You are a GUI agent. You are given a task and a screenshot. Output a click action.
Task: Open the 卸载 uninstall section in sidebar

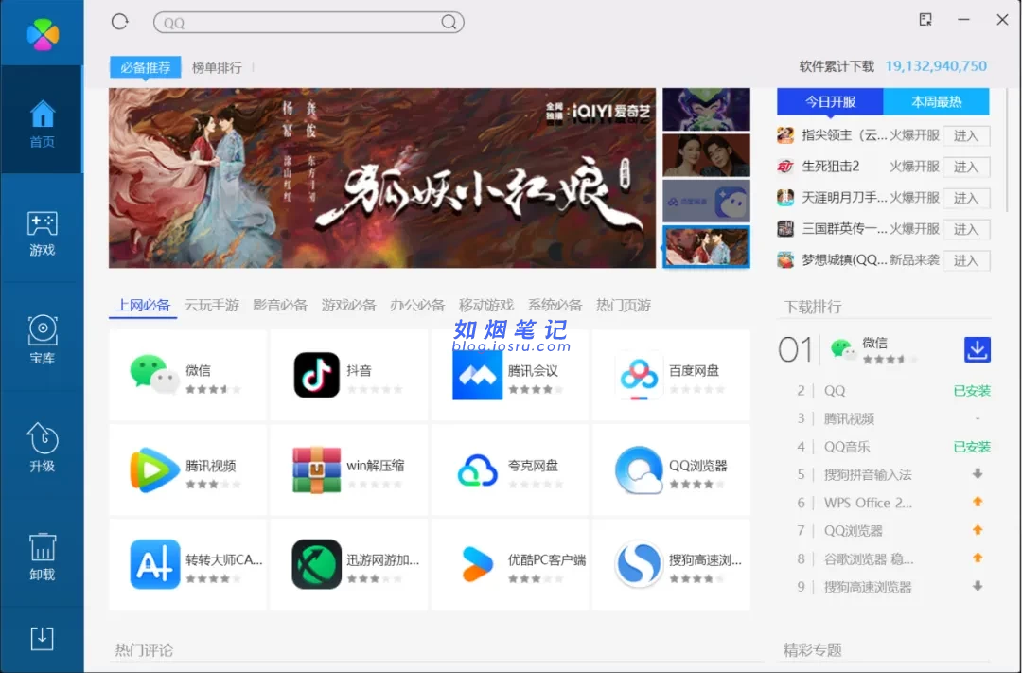(42, 556)
